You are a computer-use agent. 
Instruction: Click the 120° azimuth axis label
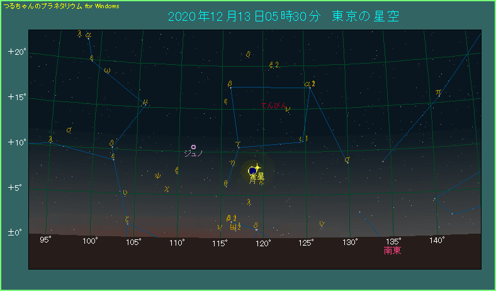click(263, 241)
